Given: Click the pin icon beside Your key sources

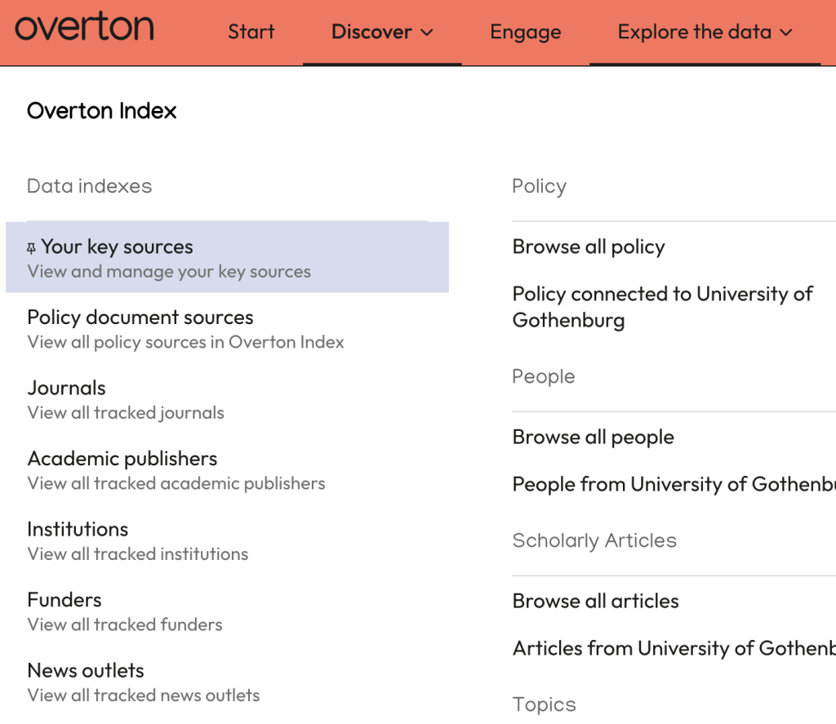Looking at the screenshot, I should [32, 248].
